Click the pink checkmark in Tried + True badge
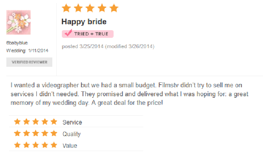269x160 pixels. coord(68,33)
